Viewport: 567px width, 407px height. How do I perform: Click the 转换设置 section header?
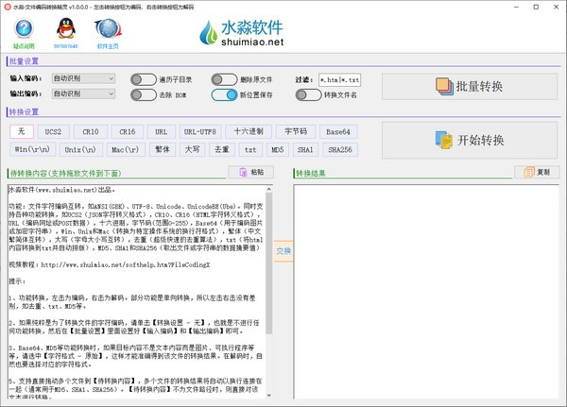click(x=24, y=112)
